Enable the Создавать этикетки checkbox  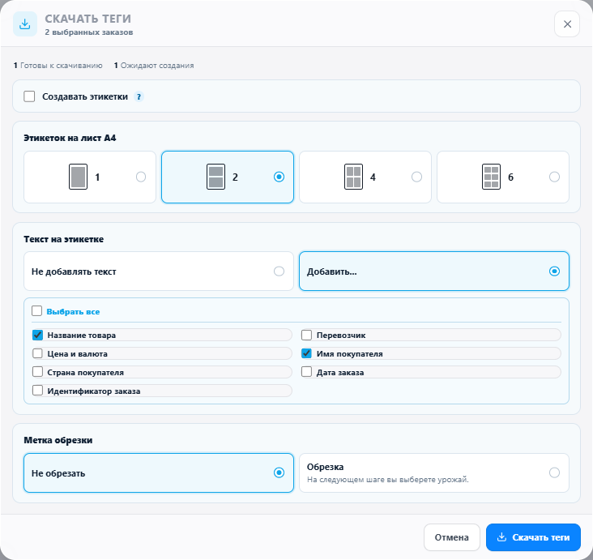coord(29,96)
